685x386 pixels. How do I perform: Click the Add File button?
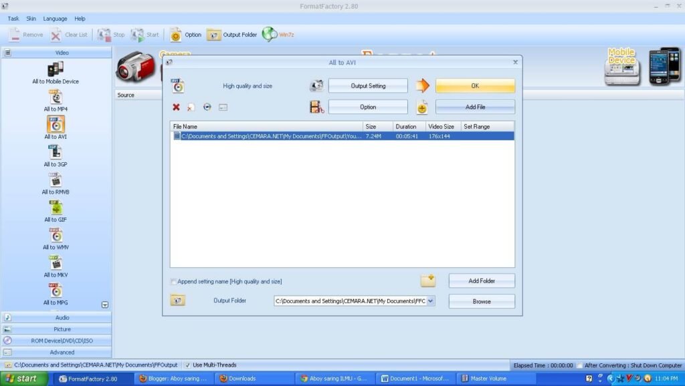pos(475,107)
